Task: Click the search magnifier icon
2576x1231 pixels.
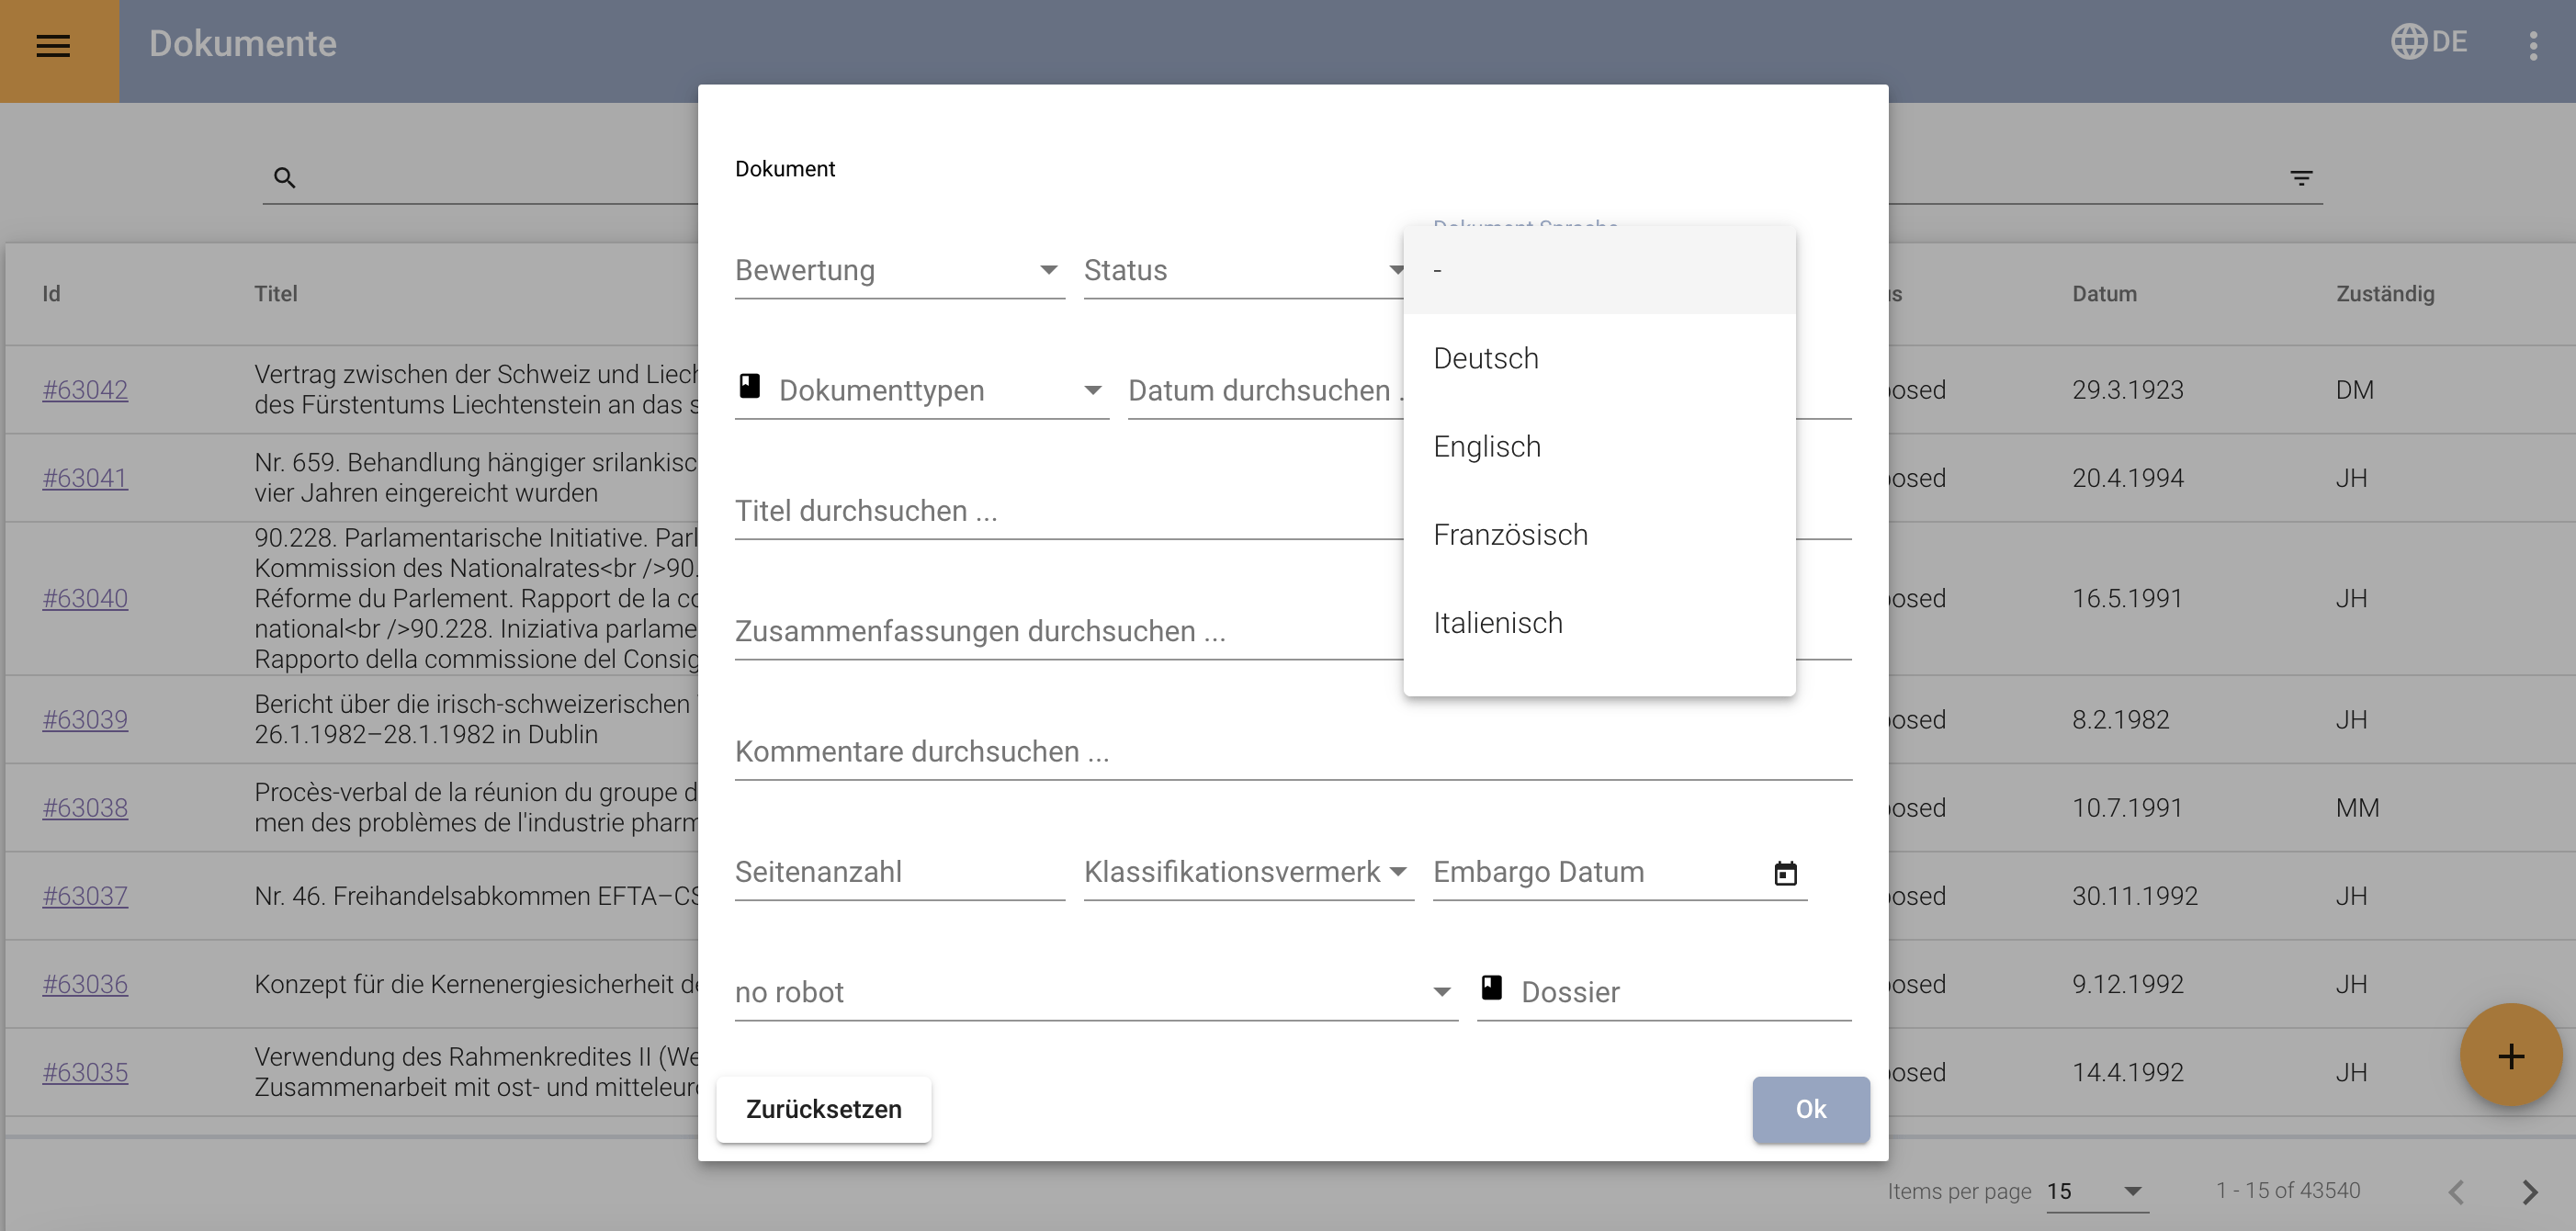Action: click(284, 178)
